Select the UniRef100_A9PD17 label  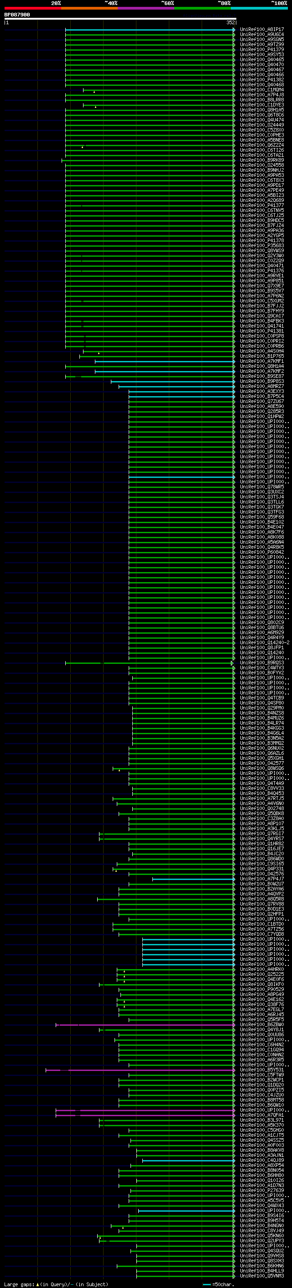(261, 186)
